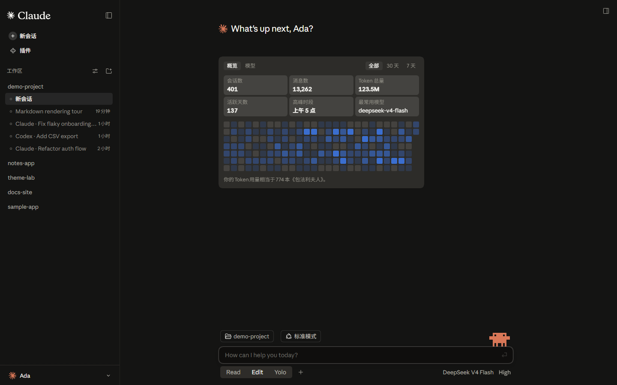Open Markdown rendering tour session
The height and width of the screenshot is (385, 617).
click(59, 111)
